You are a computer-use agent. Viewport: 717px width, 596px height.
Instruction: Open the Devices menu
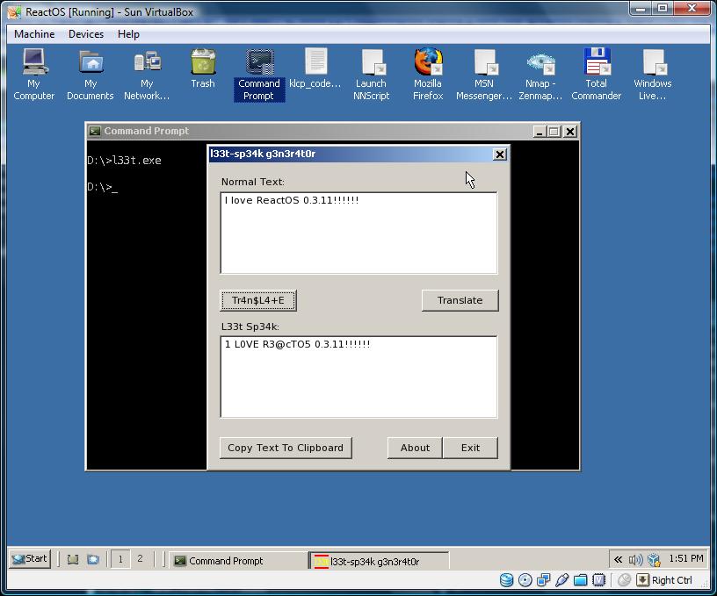point(86,34)
